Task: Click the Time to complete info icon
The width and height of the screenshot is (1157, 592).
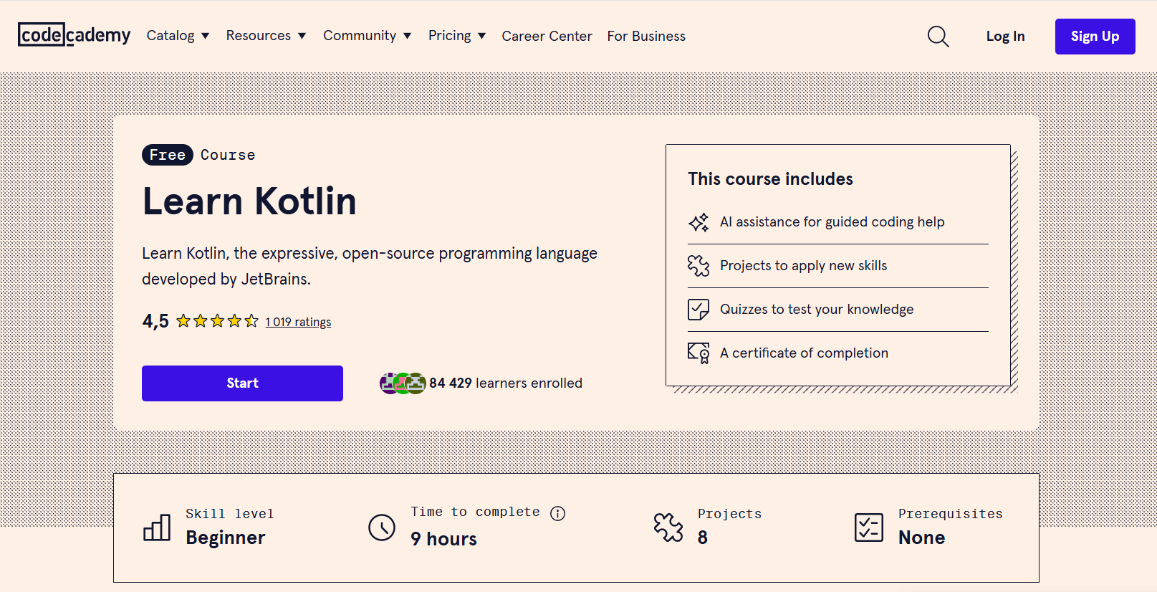Action: 557,513
